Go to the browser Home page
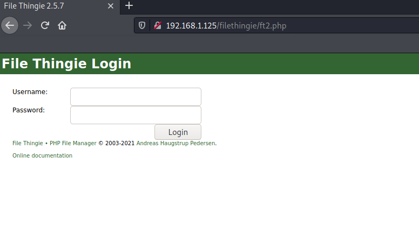The height and width of the screenshot is (228, 419). pos(62,25)
